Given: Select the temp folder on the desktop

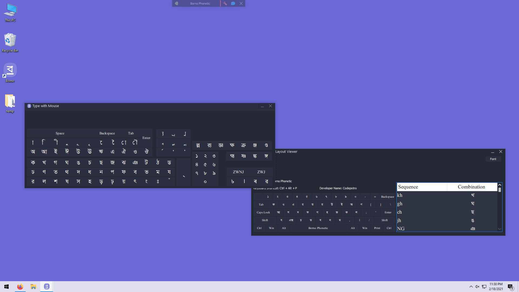Looking at the screenshot, I should [10, 104].
